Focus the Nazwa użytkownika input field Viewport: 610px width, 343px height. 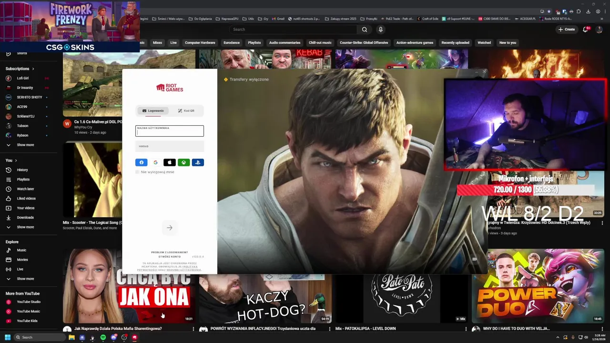[170, 131]
